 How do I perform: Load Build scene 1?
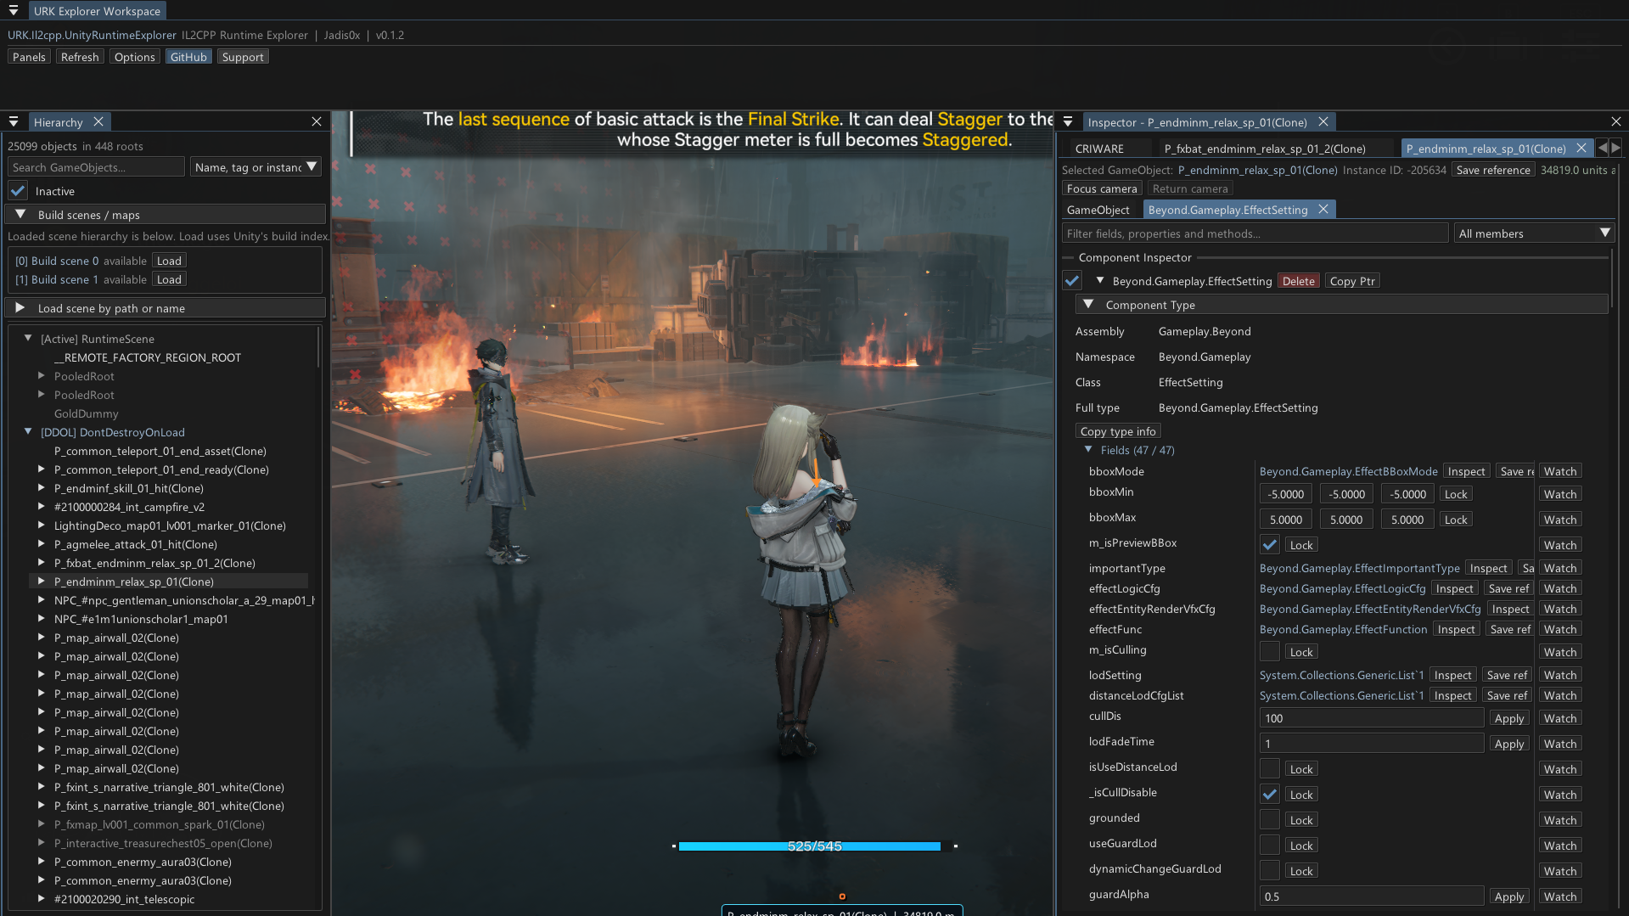(169, 279)
